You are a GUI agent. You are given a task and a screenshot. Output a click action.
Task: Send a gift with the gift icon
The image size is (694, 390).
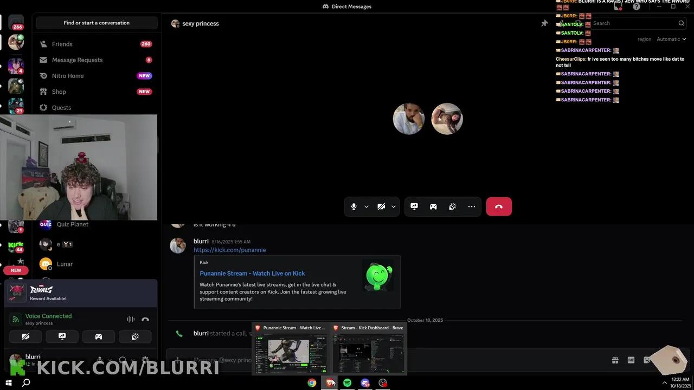point(615,360)
